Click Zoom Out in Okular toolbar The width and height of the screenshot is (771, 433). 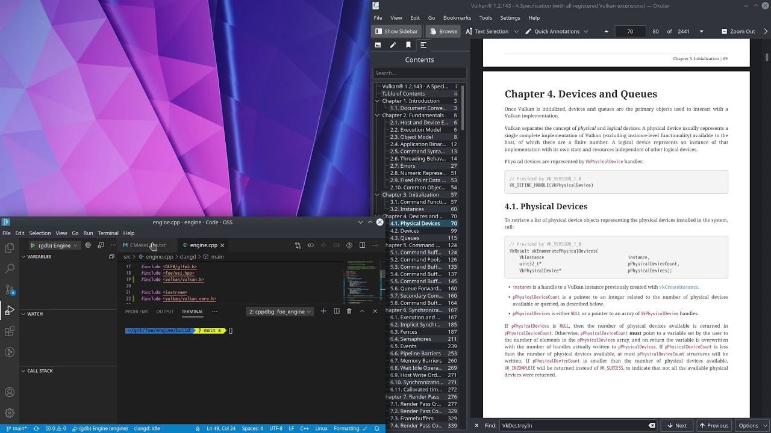tap(738, 31)
